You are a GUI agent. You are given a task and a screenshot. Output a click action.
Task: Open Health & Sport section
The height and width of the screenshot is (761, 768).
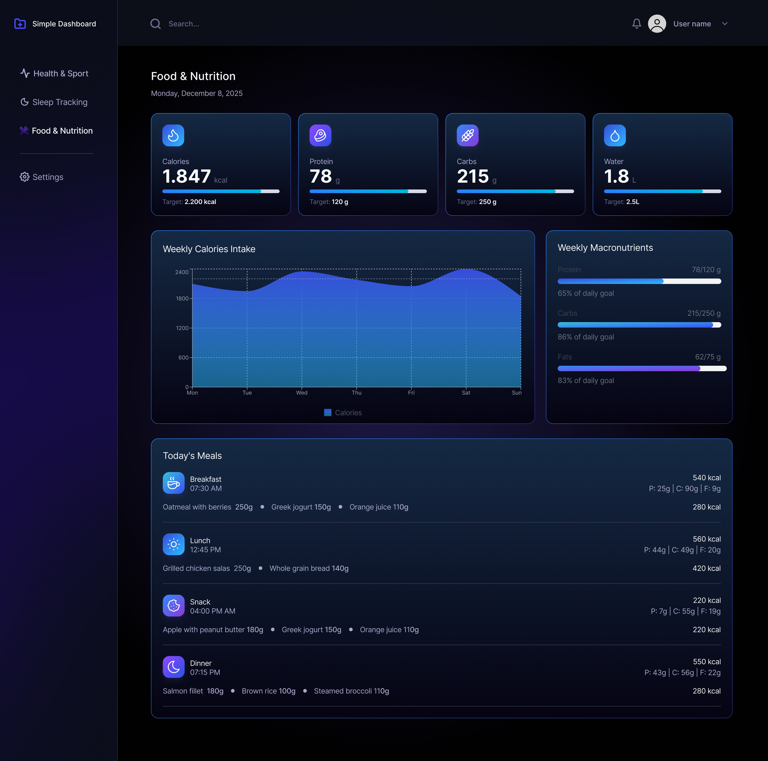pos(54,73)
